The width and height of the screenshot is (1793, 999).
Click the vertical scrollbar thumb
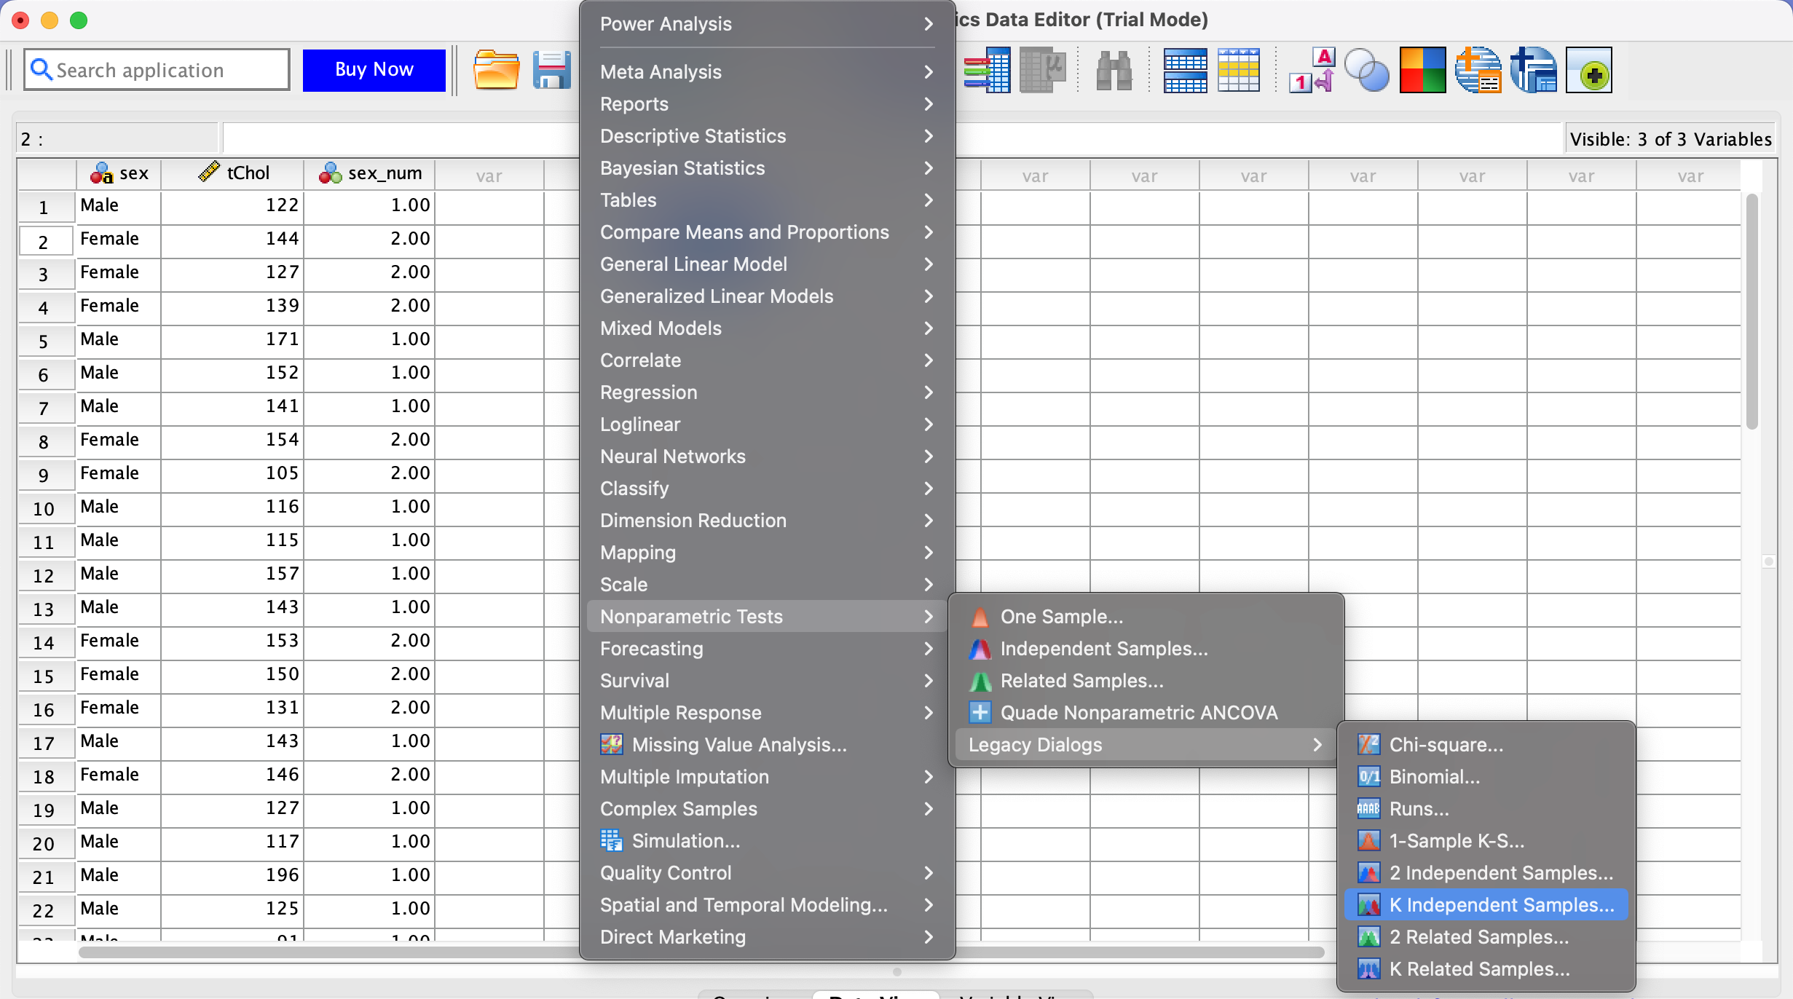pyautogui.click(x=1752, y=313)
